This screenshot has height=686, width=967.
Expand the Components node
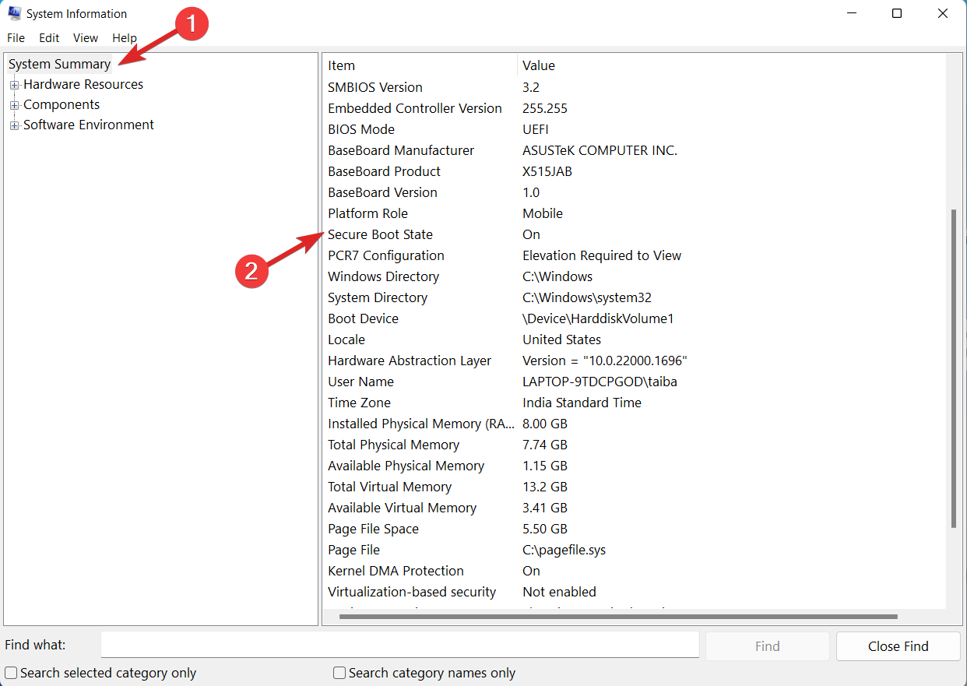14,105
